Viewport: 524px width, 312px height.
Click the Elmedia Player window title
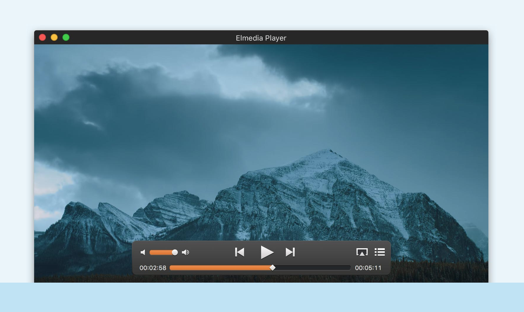261,38
